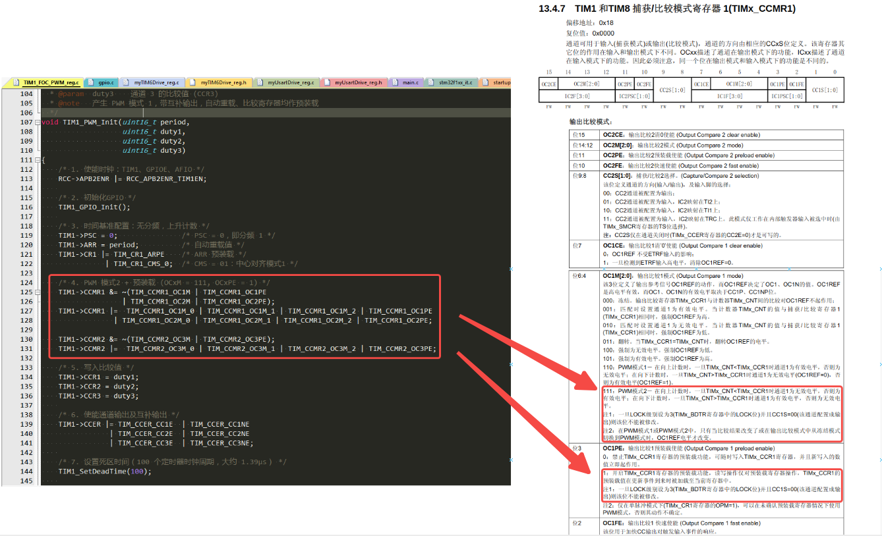Click the IC2F[3:0] cell in the register diagram
Screen dimensions: 882x536
tap(577, 96)
